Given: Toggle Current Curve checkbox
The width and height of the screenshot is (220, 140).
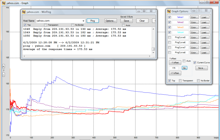Looking at the screenshot, I should point(195,63).
